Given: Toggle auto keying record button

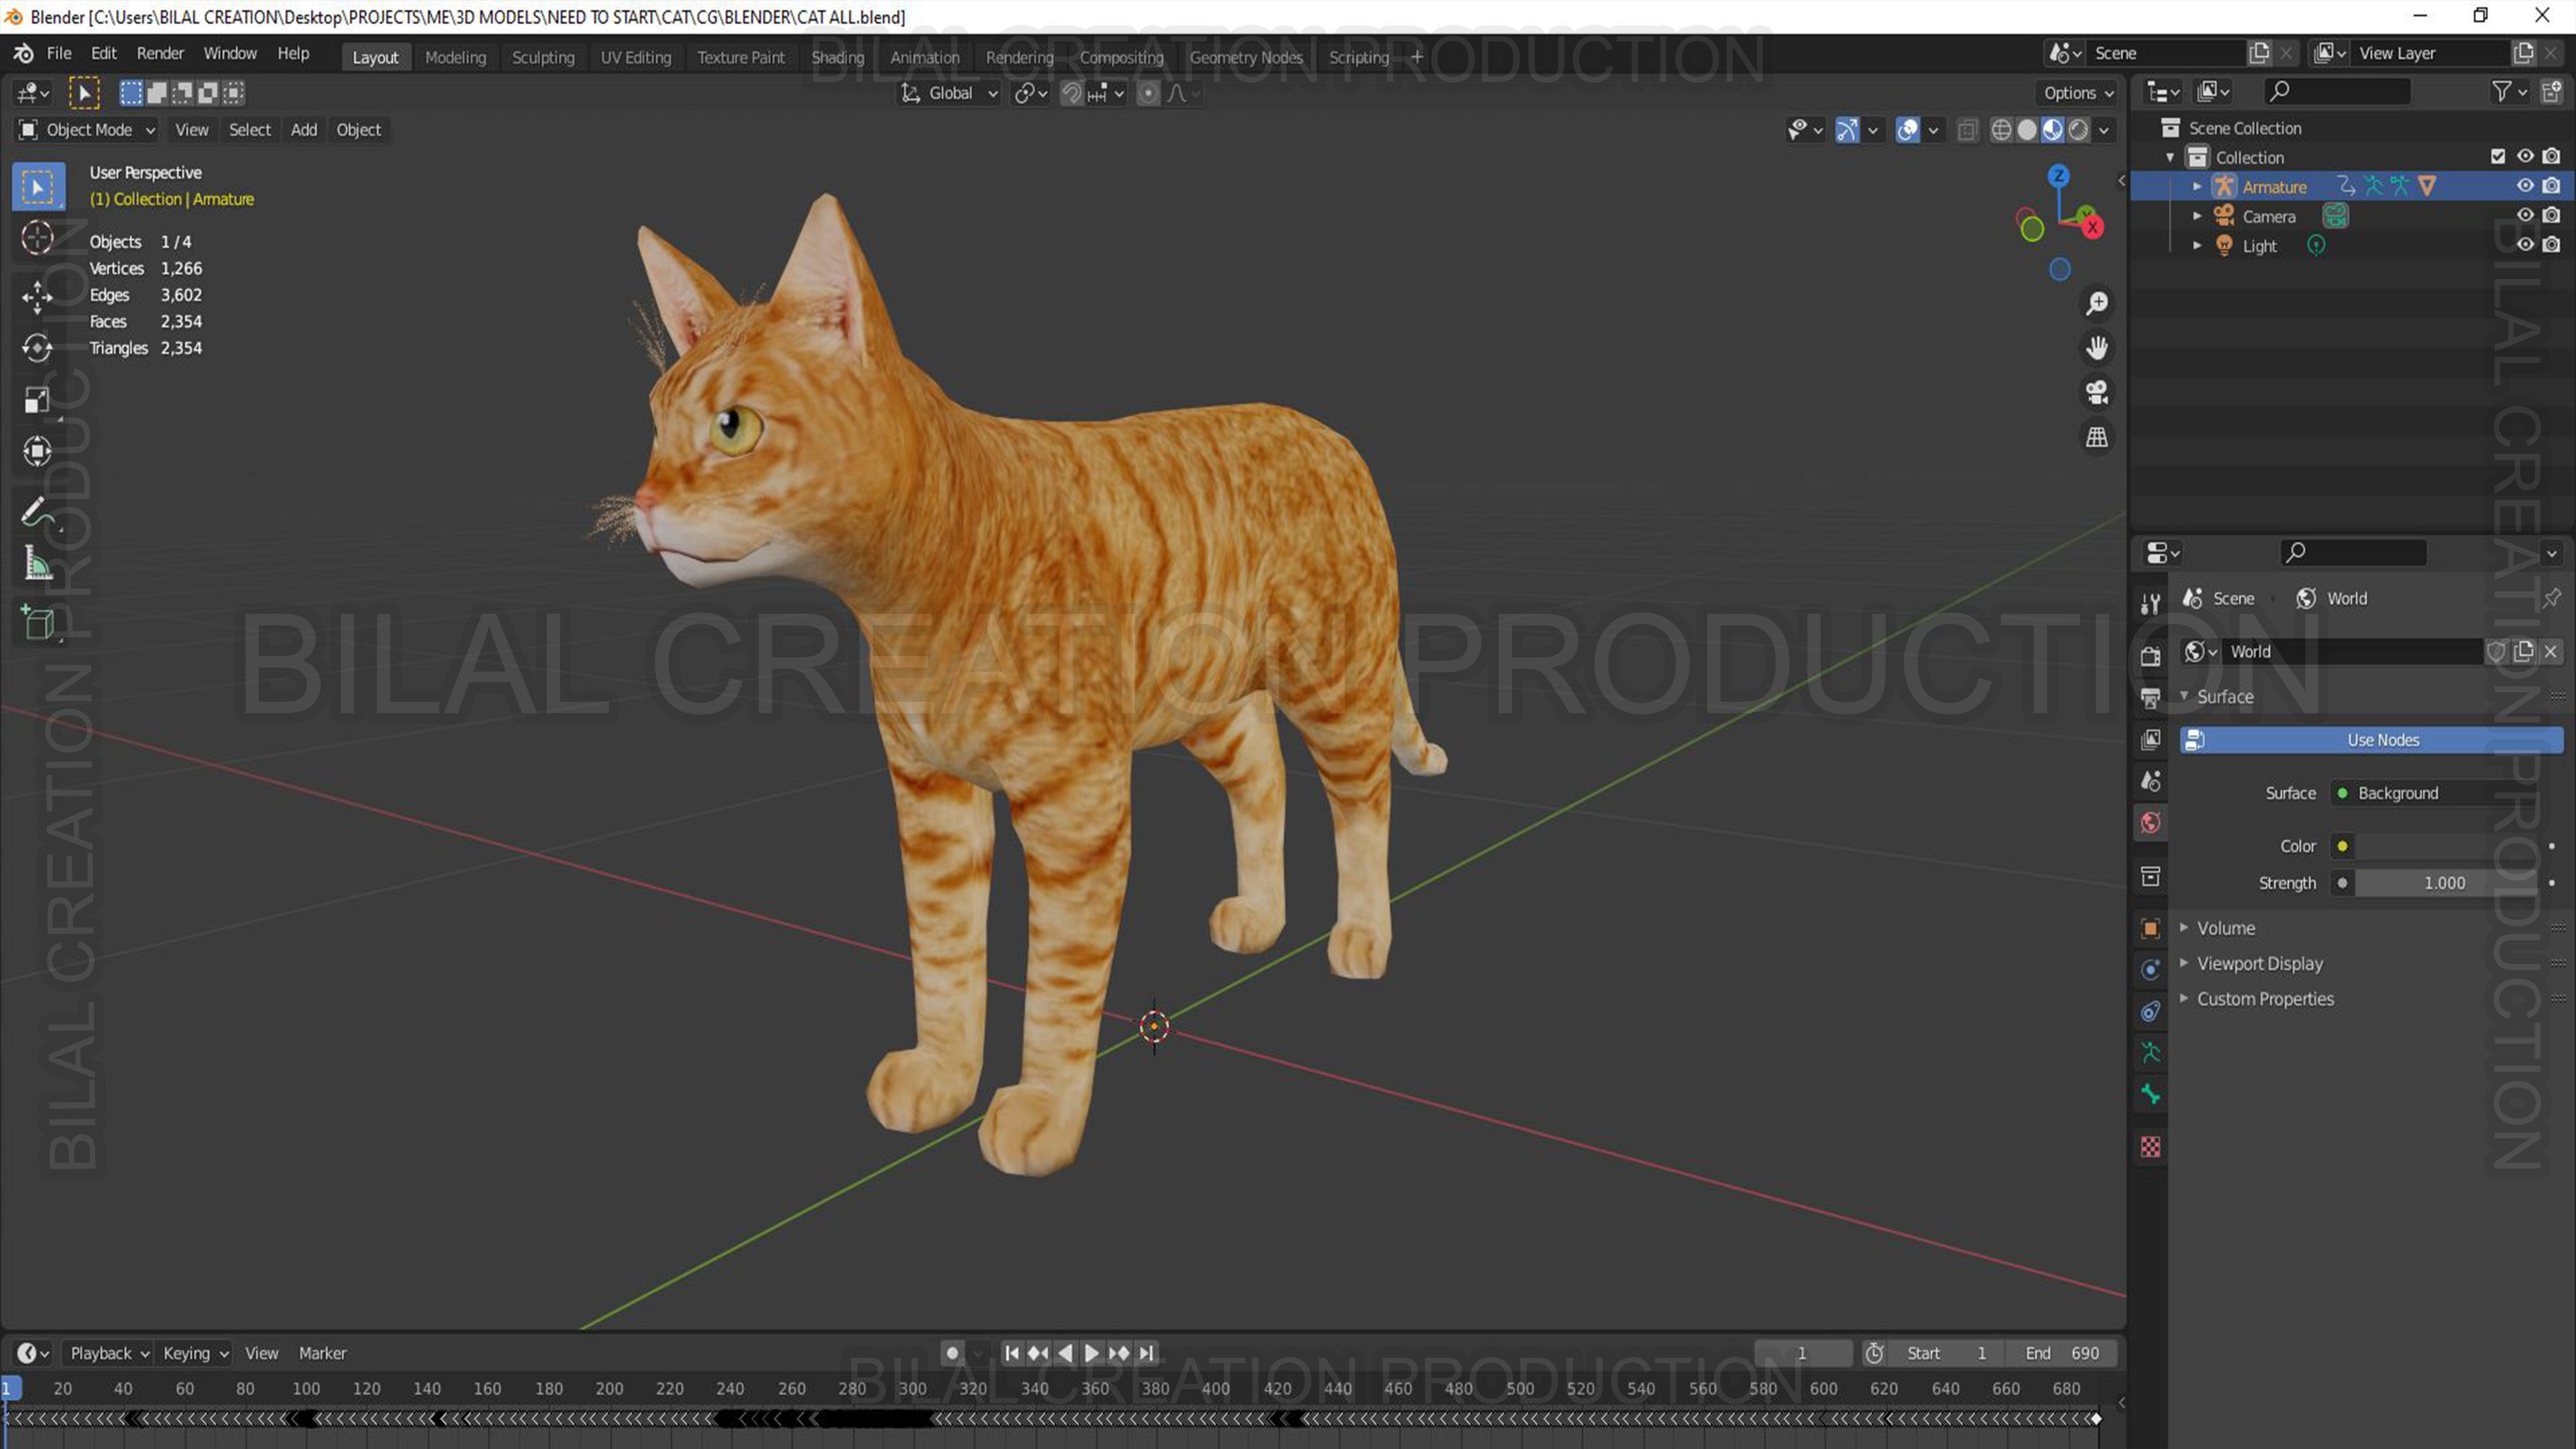Looking at the screenshot, I should [952, 1352].
